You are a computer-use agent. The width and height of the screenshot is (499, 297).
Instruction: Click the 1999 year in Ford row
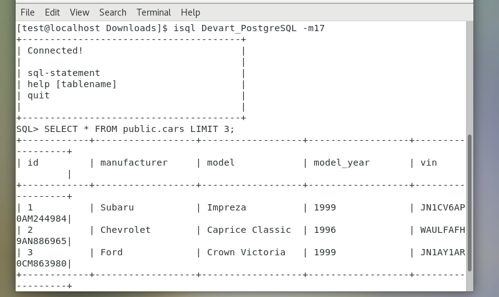click(325, 252)
